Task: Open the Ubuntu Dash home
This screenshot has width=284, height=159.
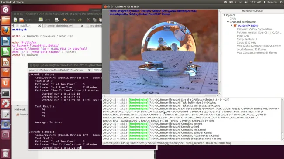Action: coord(6,10)
